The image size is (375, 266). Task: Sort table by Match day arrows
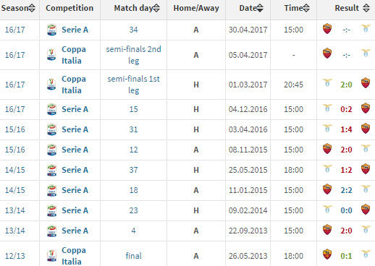pos(156,8)
